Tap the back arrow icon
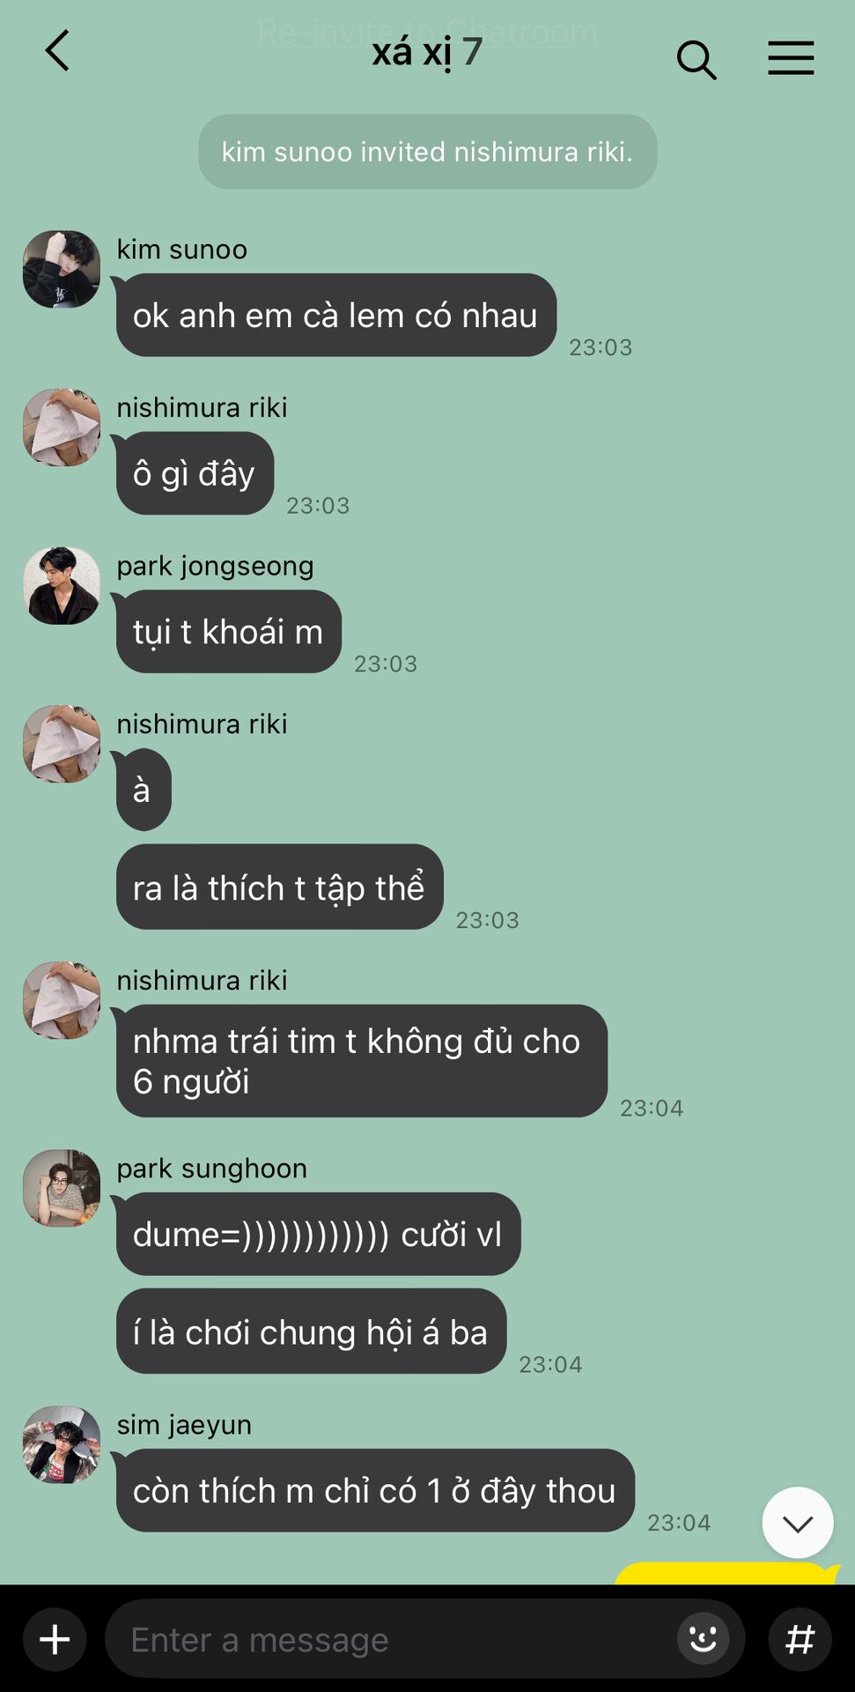The width and height of the screenshot is (855, 1692). tap(57, 51)
